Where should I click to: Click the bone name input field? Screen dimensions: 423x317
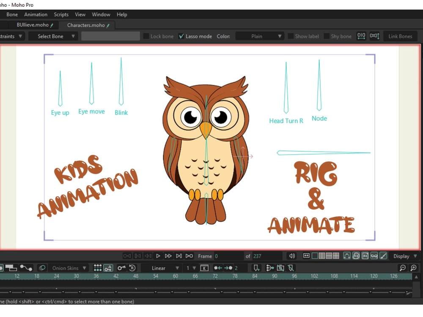click(x=110, y=36)
